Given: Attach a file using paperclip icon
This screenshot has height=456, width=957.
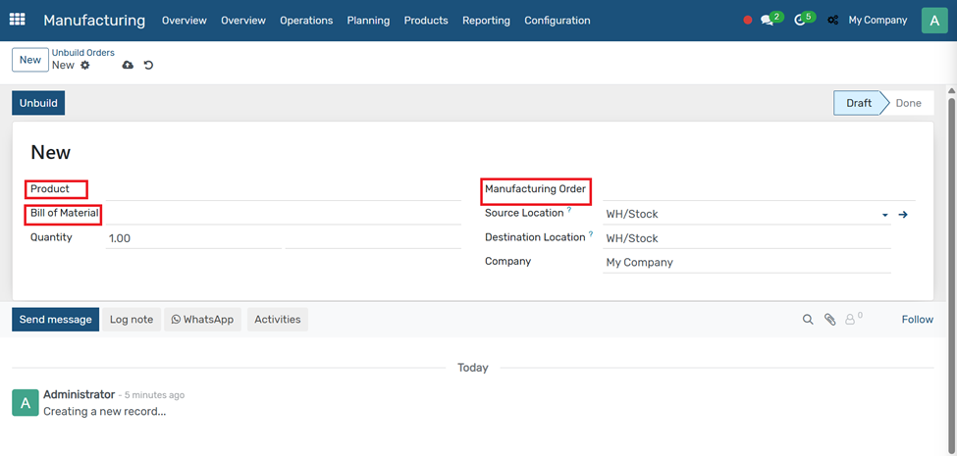Looking at the screenshot, I should tap(829, 320).
